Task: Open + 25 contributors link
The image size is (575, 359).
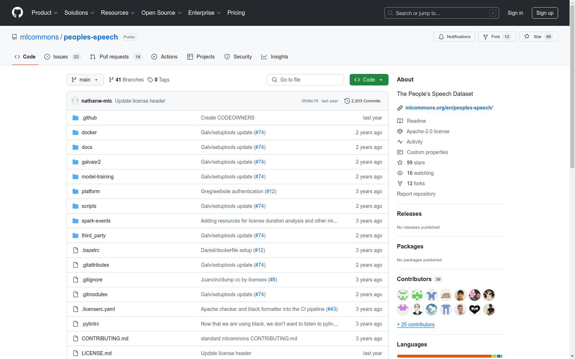Action: tap(416, 325)
